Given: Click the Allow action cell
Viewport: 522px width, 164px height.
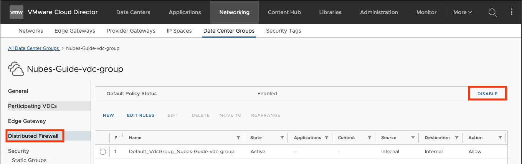Looking at the screenshot, I should (x=475, y=152).
